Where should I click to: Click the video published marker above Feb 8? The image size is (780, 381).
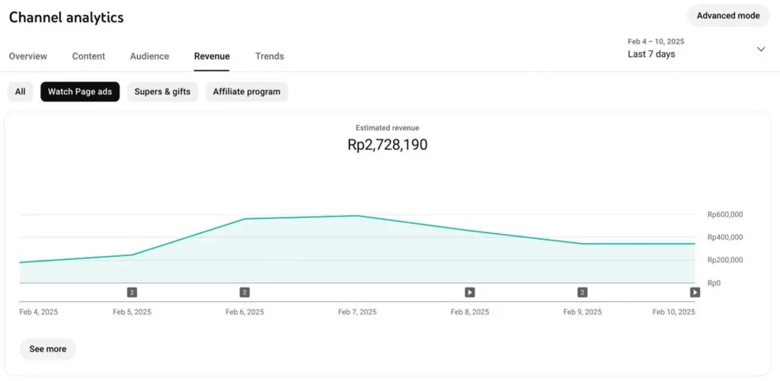[470, 292]
